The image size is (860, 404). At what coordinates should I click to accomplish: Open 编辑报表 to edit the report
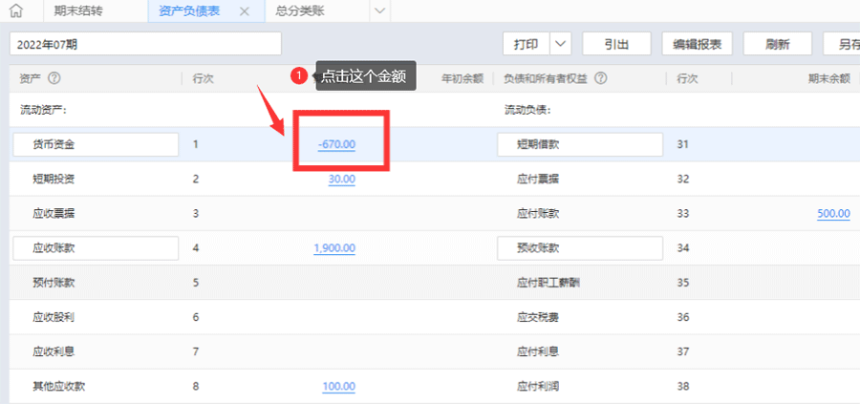click(x=698, y=44)
